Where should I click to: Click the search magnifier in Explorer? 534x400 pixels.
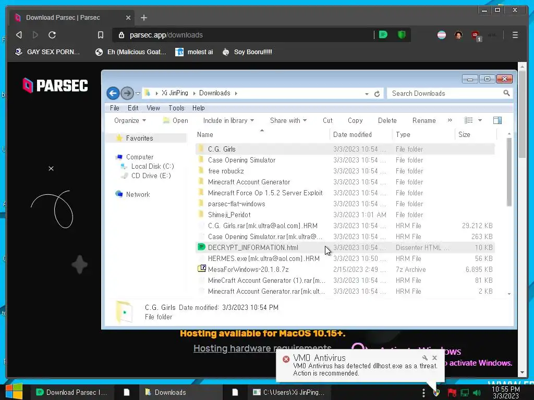(506, 93)
